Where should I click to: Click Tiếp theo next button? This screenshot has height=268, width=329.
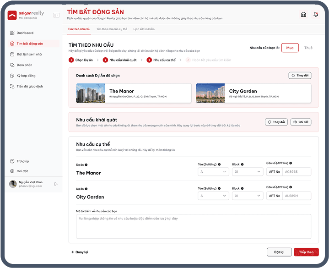(x=306, y=252)
